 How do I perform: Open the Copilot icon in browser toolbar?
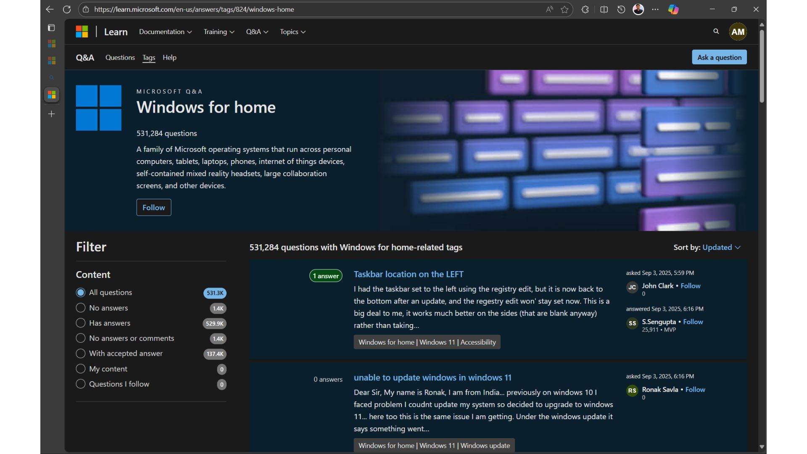[x=673, y=9]
